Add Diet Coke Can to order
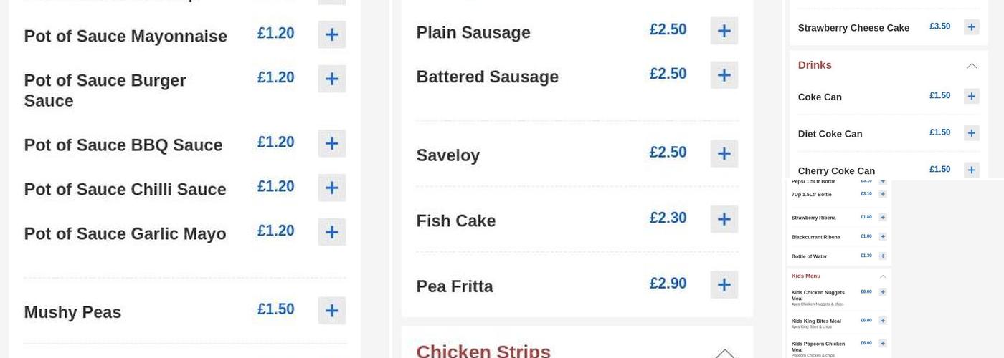This screenshot has height=358, width=1004. click(x=971, y=132)
